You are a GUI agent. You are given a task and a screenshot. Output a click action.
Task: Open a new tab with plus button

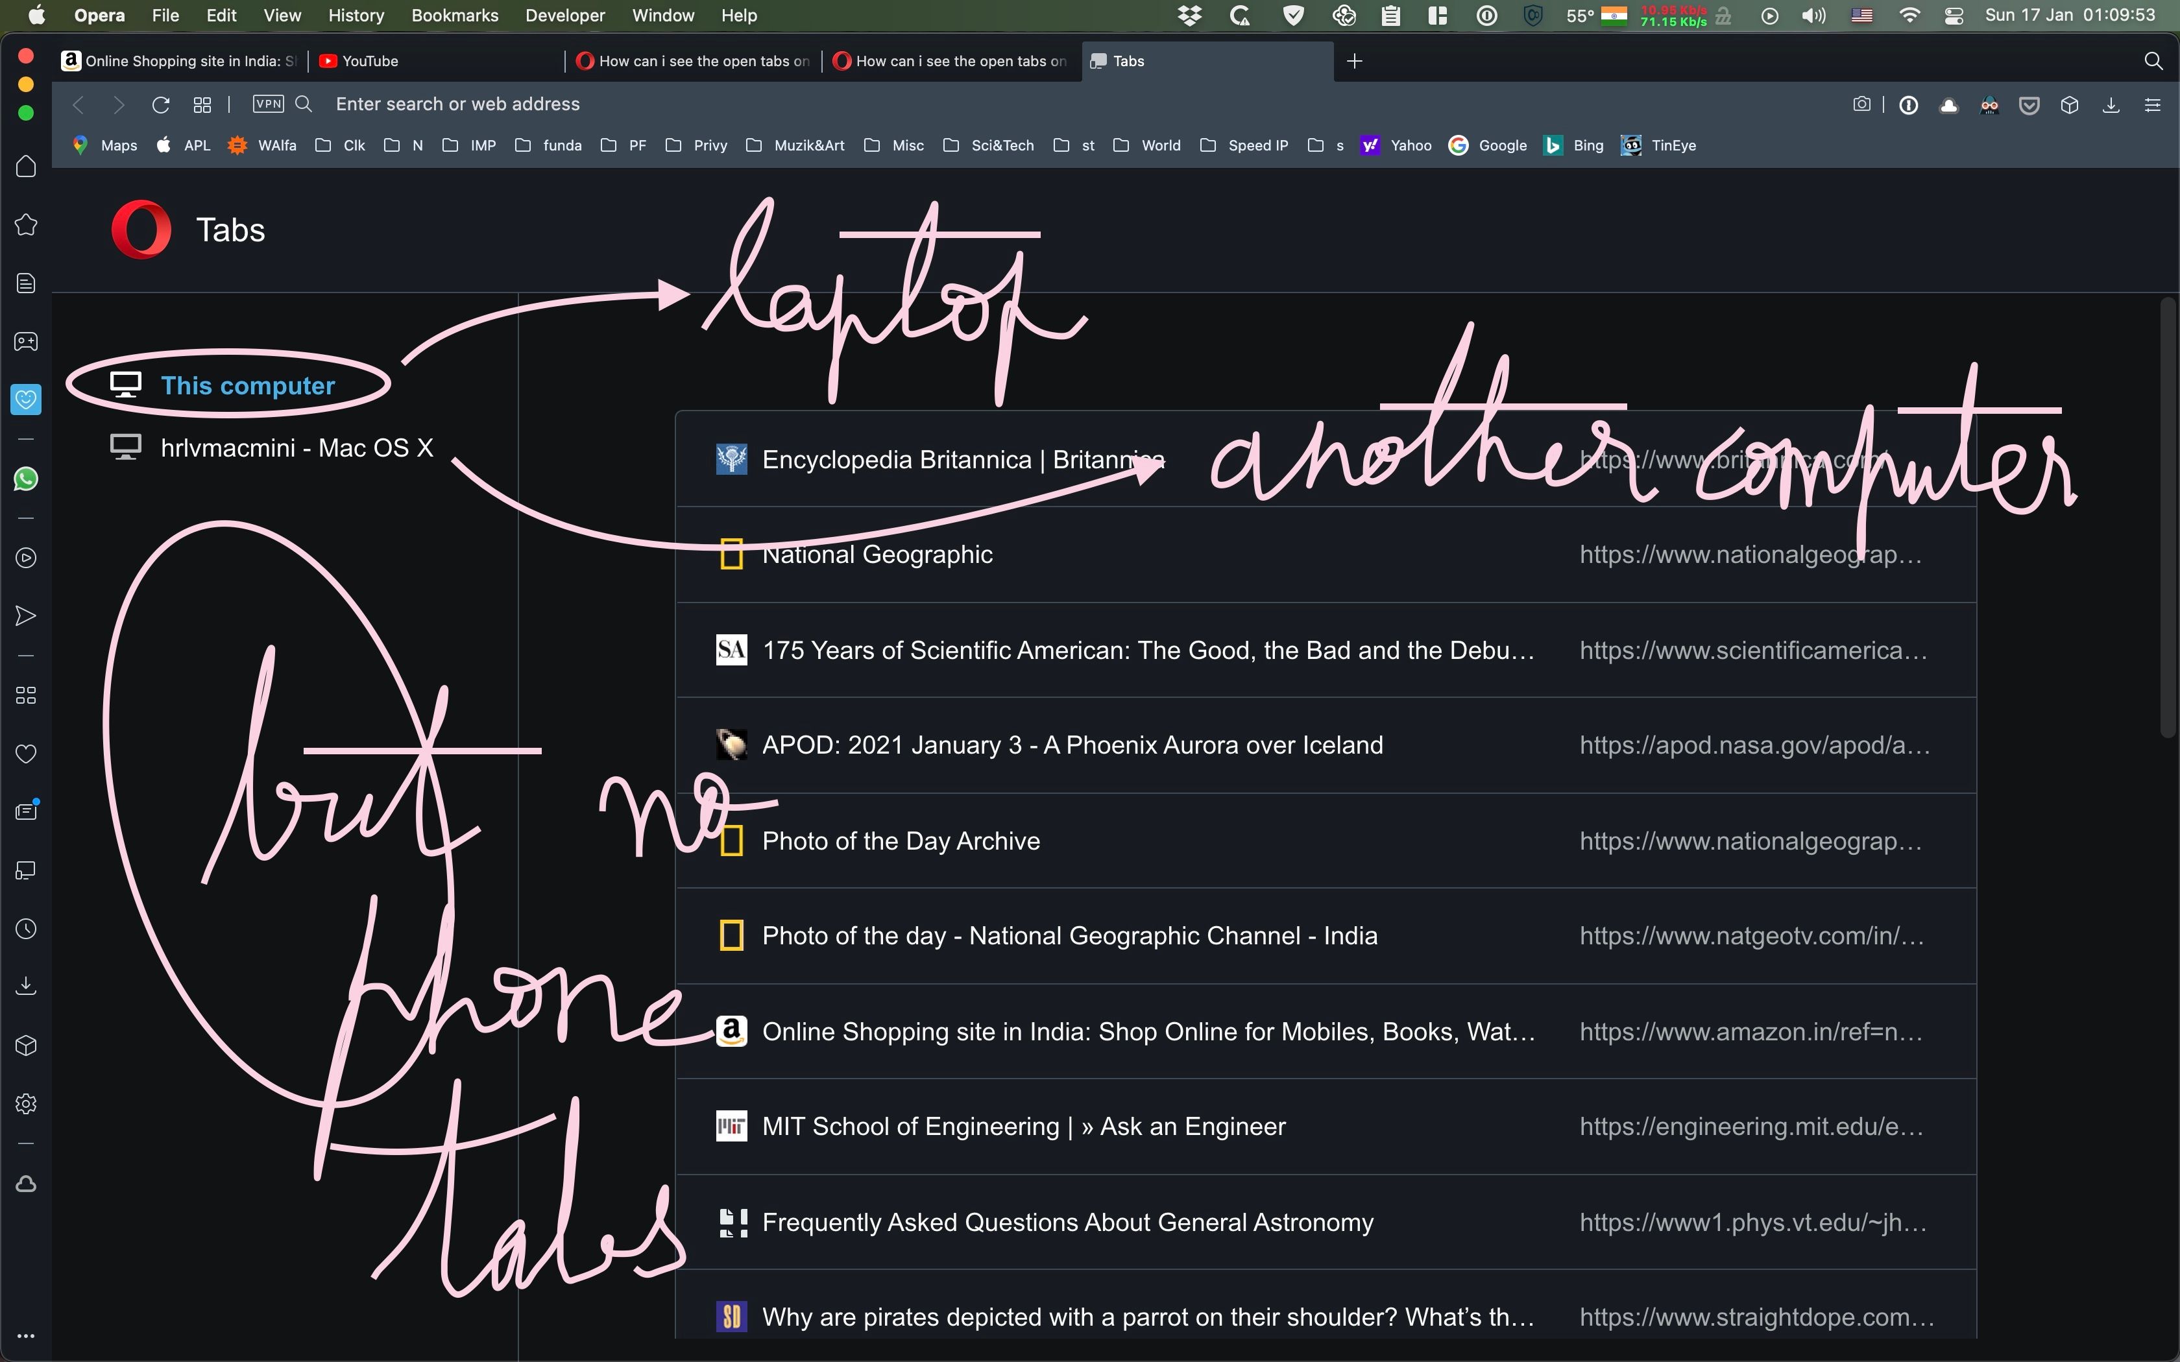(1354, 60)
